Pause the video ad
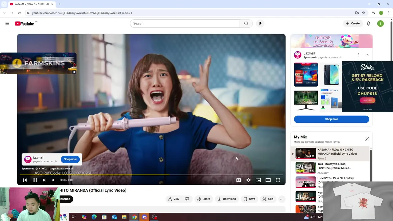 click(35, 180)
